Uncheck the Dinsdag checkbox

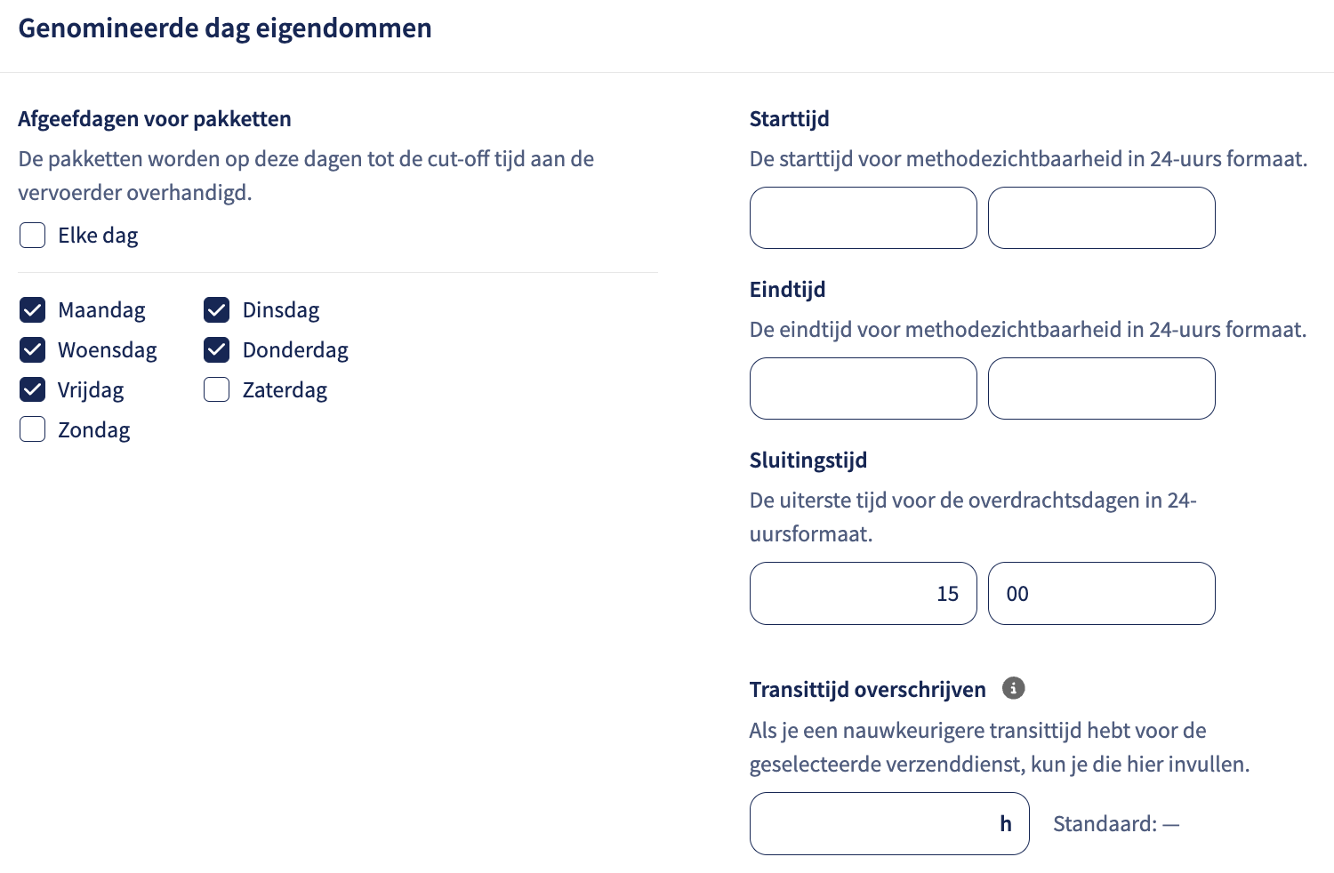coord(217,310)
